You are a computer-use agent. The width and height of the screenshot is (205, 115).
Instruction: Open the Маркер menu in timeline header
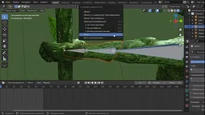(46, 83)
